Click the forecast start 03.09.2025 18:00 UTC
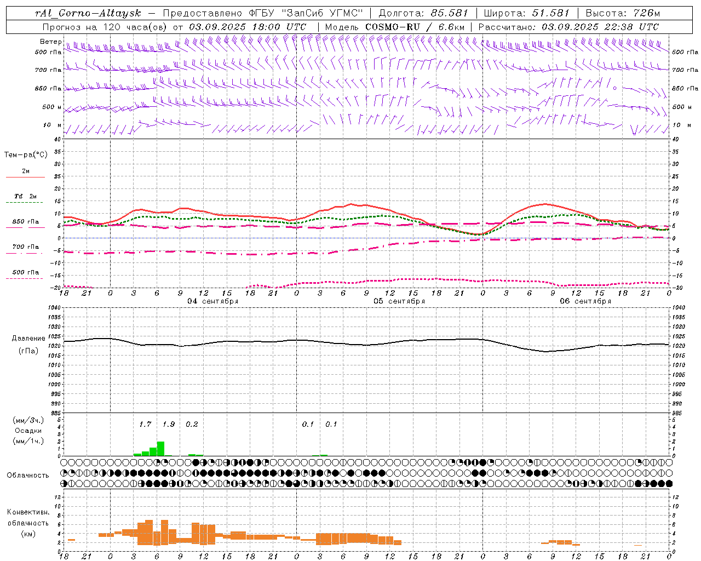Image resolution: width=701 pixels, height=561 pixels. tap(248, 27)
